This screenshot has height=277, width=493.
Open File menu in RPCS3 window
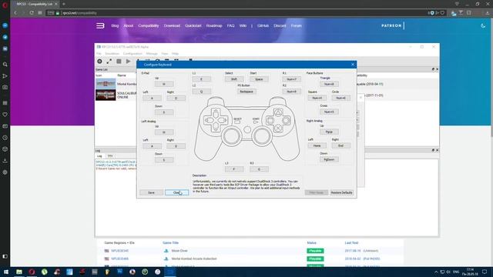(99, 54)
